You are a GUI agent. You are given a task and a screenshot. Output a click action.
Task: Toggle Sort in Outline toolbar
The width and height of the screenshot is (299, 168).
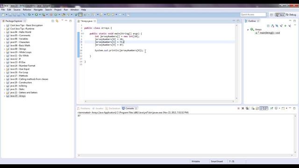click(272, 26)
